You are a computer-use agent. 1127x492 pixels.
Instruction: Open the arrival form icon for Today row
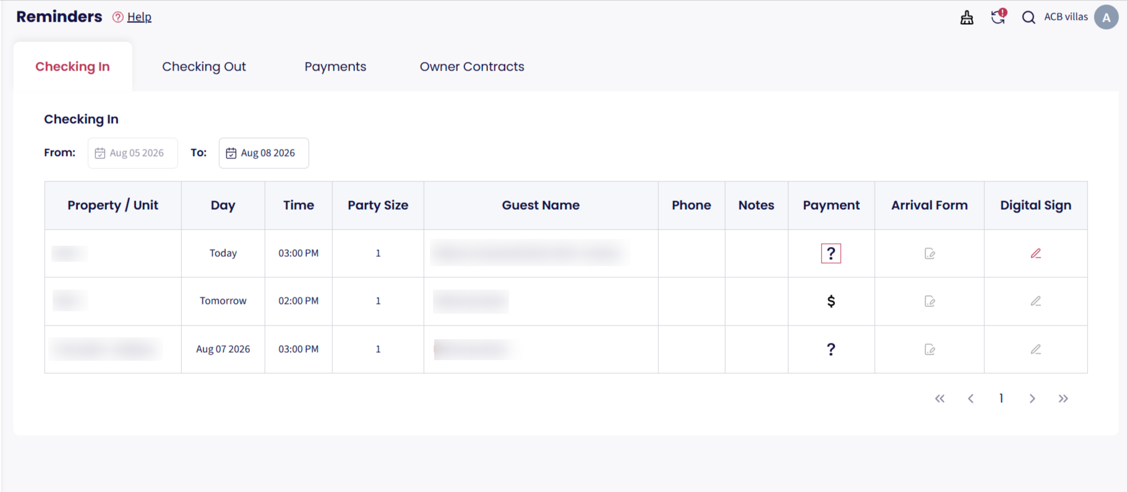pyautogui.click(x=930, y=253)
